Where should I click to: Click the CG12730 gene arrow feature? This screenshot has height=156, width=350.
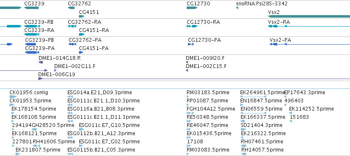(192, 8)
